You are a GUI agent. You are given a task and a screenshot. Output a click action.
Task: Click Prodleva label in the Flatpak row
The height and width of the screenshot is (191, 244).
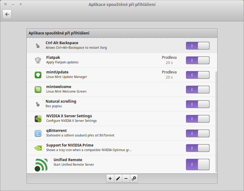169,58
